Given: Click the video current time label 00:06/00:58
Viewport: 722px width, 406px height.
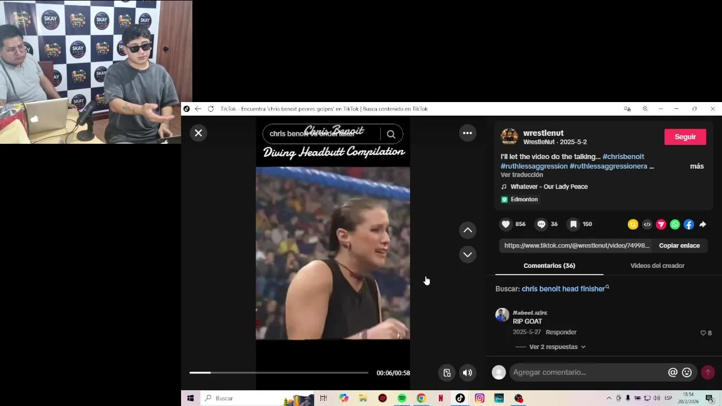Looking at the screenshot, I should [x=393, y=373].
